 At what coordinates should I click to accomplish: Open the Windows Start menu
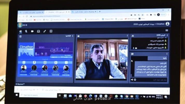(x=17, y=95)
